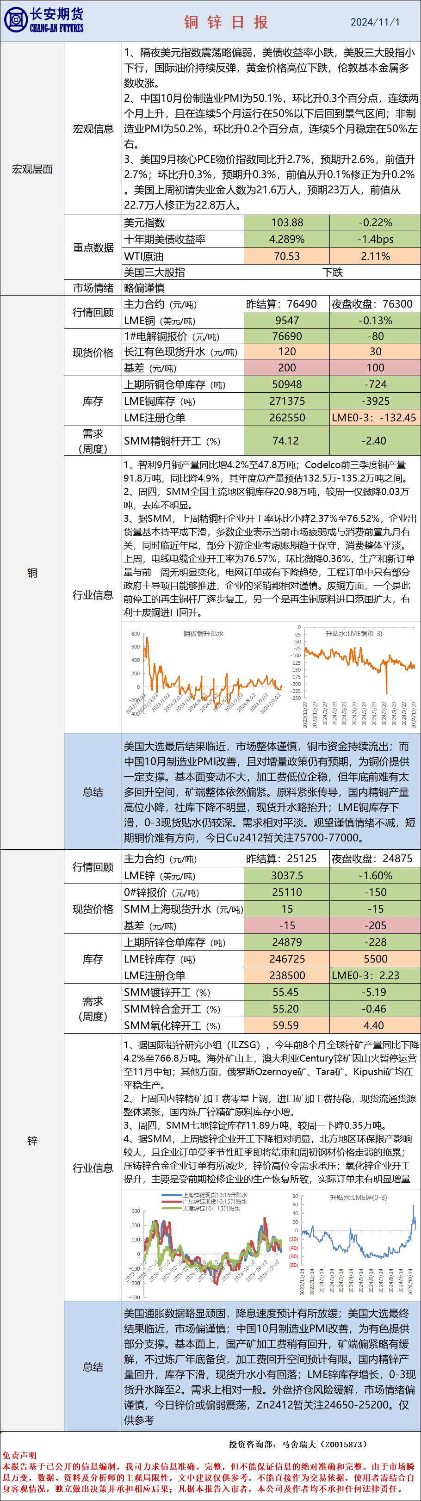The height and width of the screenshot is (1501, 421).
Task: Click the -3925 LME copper stock change
Action: point(375,401)
